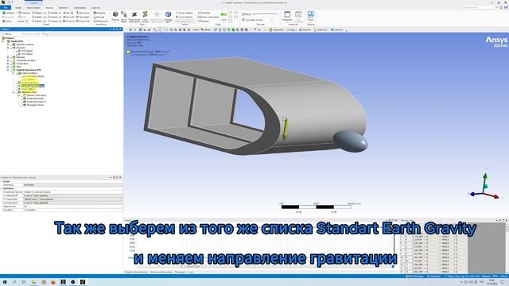509x286 pixels.
Task: Switch to the Automation ribbon tab
Action: point(80,7)
